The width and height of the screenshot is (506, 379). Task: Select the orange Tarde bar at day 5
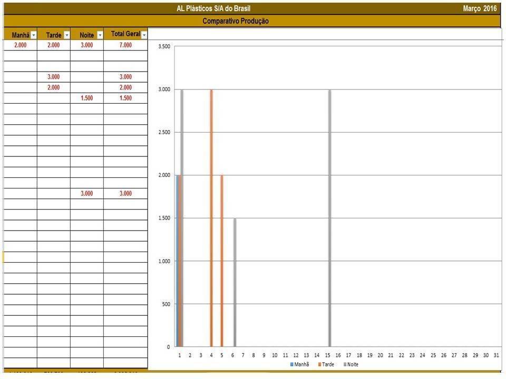222,261
